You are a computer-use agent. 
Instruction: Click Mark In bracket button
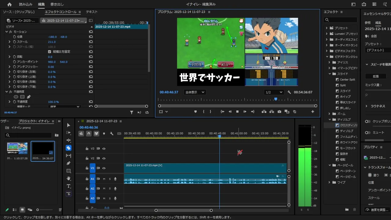(203, 112)
